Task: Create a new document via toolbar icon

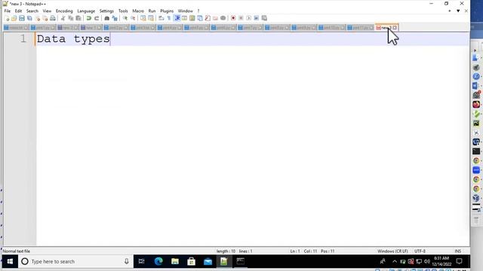Action: (x=7, y=18)
